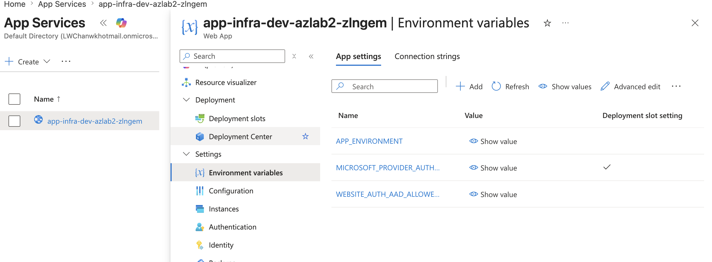Open the Create dropdown chevron
This screenshot has width=712, height=262.
(x=47, y=62)
